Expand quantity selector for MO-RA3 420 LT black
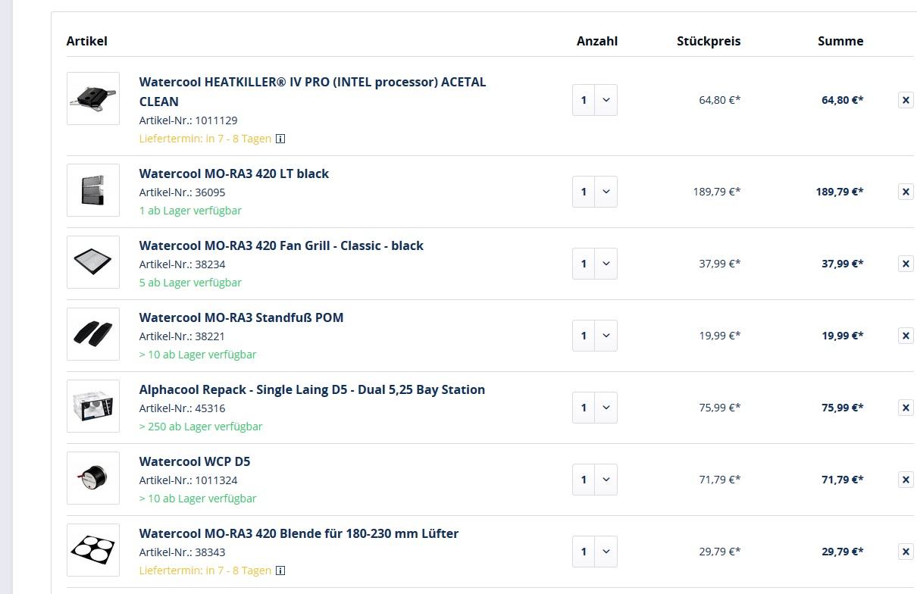Image resolution: width=917 pixels, height=594 pixels. (595, 192)
